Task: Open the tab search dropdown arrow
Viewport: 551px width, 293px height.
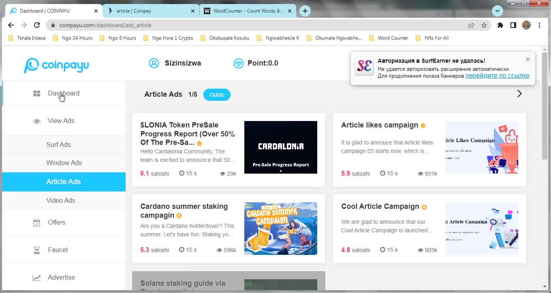Action: point(497,11)
